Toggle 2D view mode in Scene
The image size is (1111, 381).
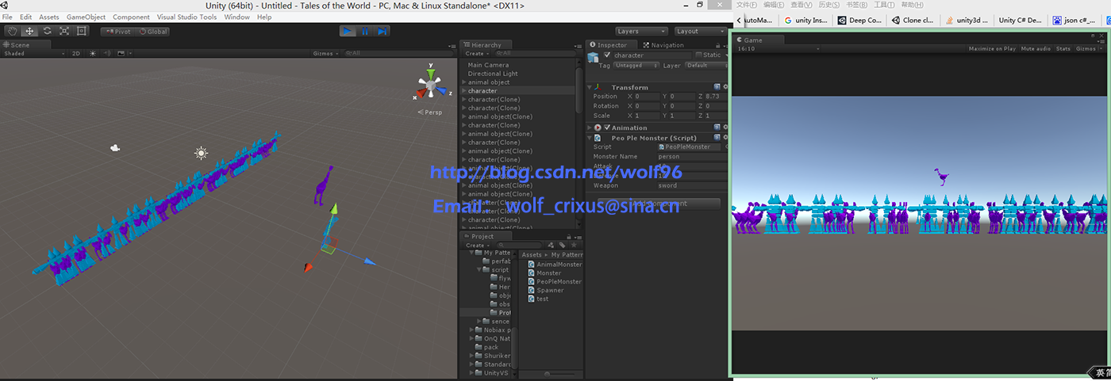point(76,53)
